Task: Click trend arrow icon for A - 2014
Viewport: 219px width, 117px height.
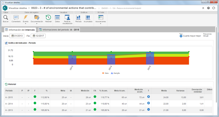Action: click(149, 103)
